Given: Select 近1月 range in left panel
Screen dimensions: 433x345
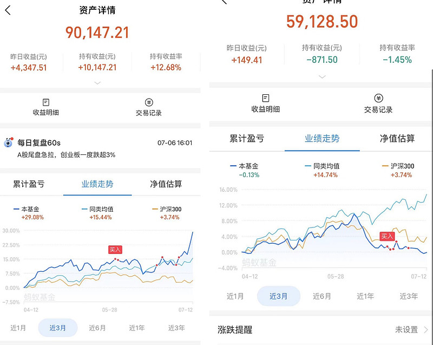Looking at the screenshot, I should [x=18, y=328].
